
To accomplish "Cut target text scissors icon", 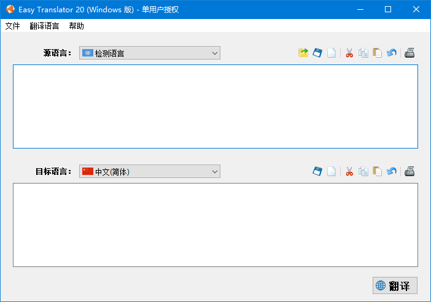I will [x=349, y=171].
